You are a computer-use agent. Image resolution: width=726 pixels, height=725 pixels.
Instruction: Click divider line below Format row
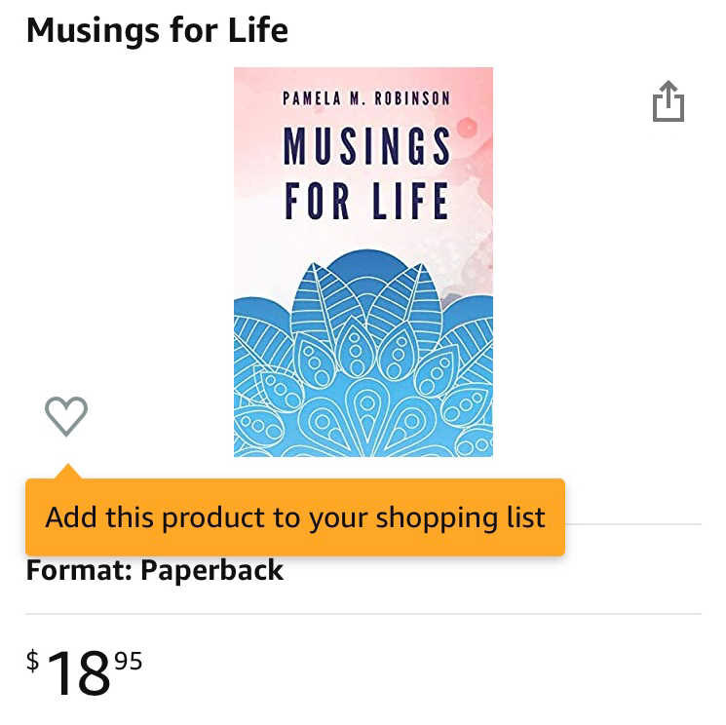(363, 614)
